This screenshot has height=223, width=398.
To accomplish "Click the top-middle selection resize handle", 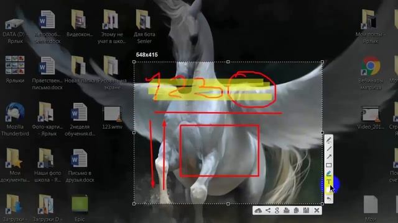I will pos(228,62).
